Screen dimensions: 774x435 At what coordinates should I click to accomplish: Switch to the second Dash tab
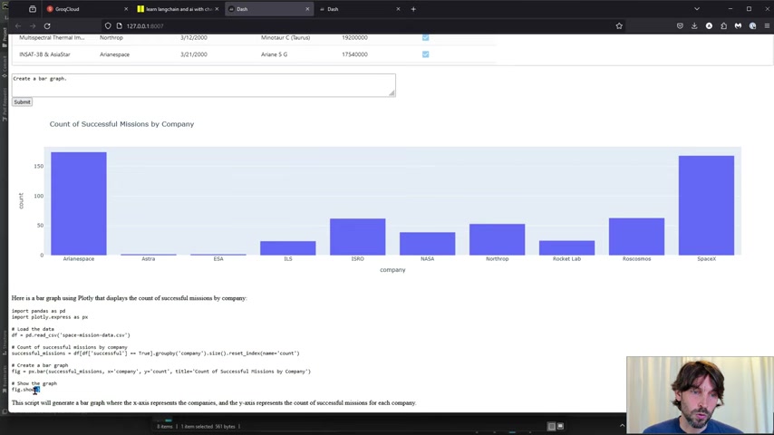click(360, 9)
